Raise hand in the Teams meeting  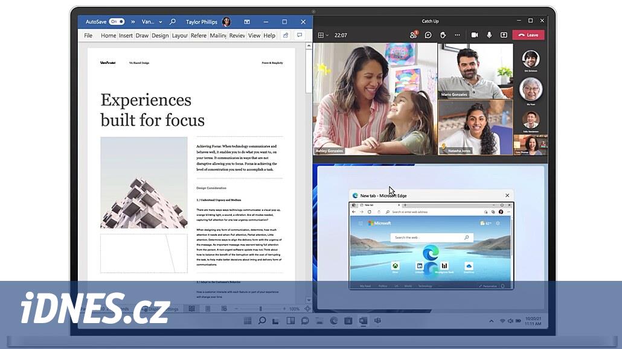[x=443, y=35]
